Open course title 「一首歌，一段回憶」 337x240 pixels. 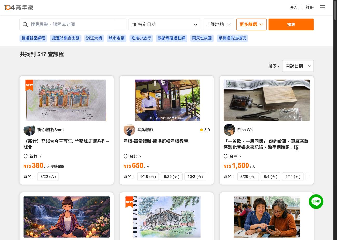(266, 144)
